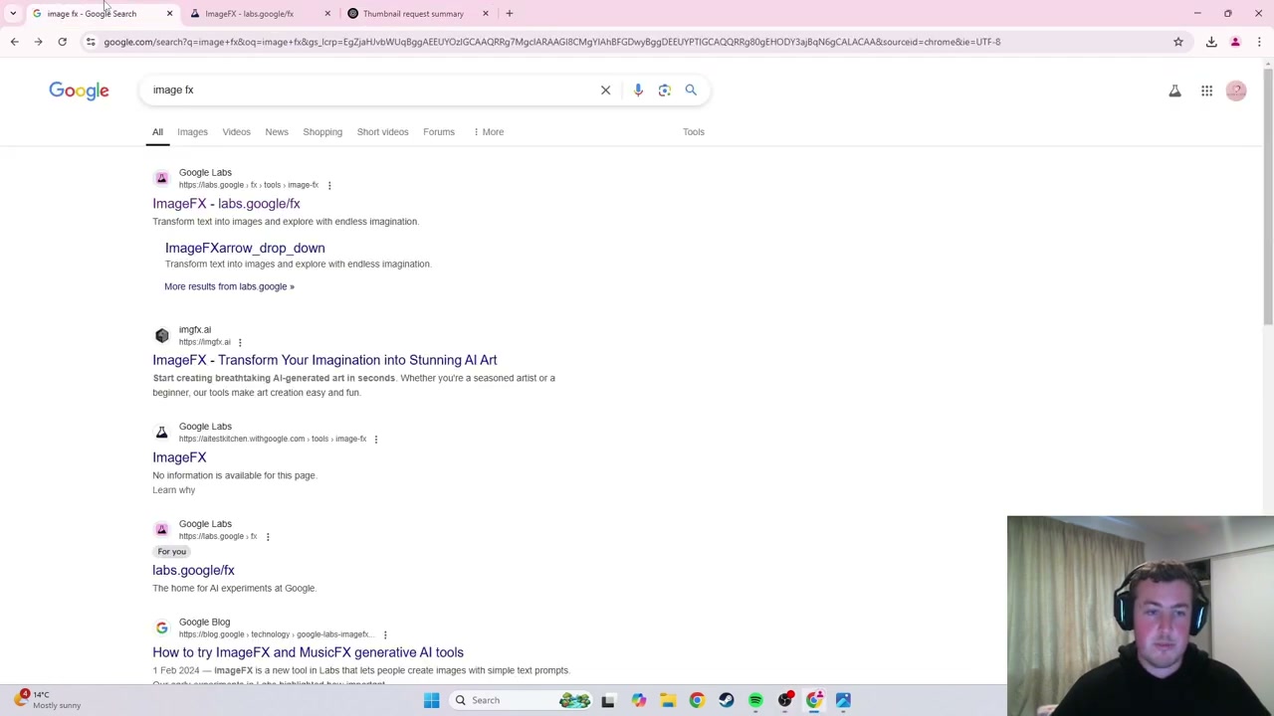1274x716 pixels.
Task: Open a new browser tab
Action: tap(509, 13)
